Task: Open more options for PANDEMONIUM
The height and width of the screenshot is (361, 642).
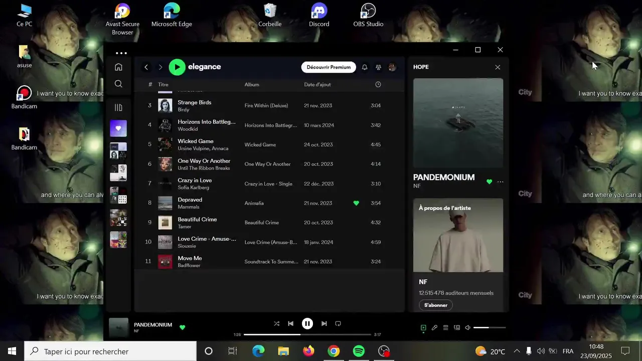Action: tap(500, 182)
